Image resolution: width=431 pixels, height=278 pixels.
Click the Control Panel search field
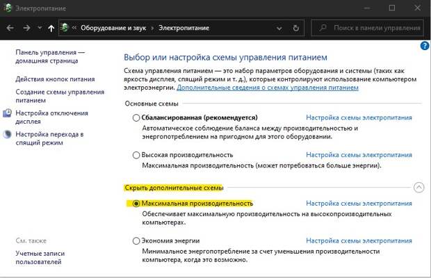tap(367, 28)
